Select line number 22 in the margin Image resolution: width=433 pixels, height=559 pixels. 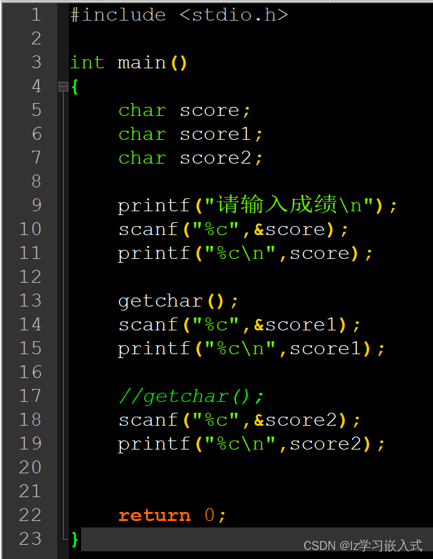click(30, 515)
